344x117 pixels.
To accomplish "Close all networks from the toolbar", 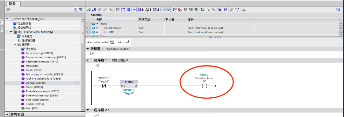I will pos(128,10).
